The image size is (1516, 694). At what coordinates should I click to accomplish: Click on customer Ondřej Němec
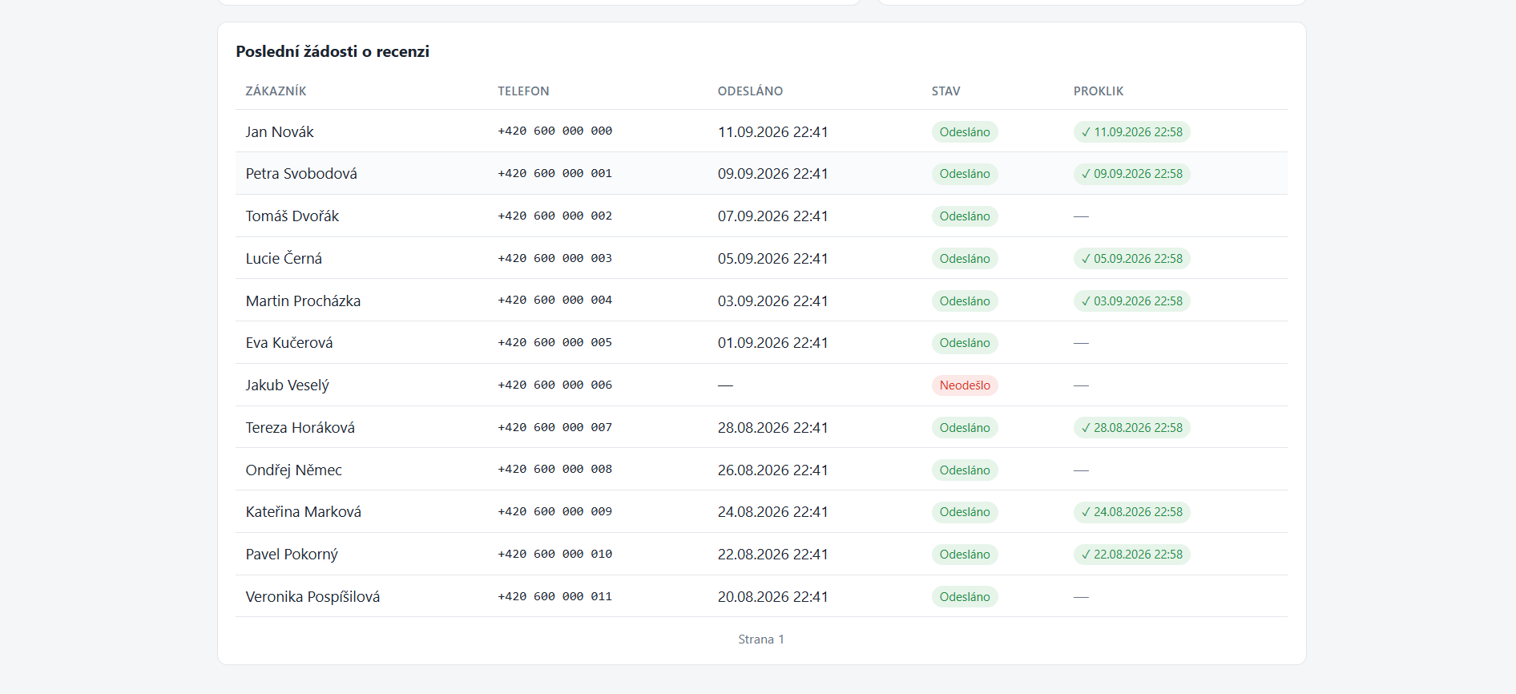point(294,470)
